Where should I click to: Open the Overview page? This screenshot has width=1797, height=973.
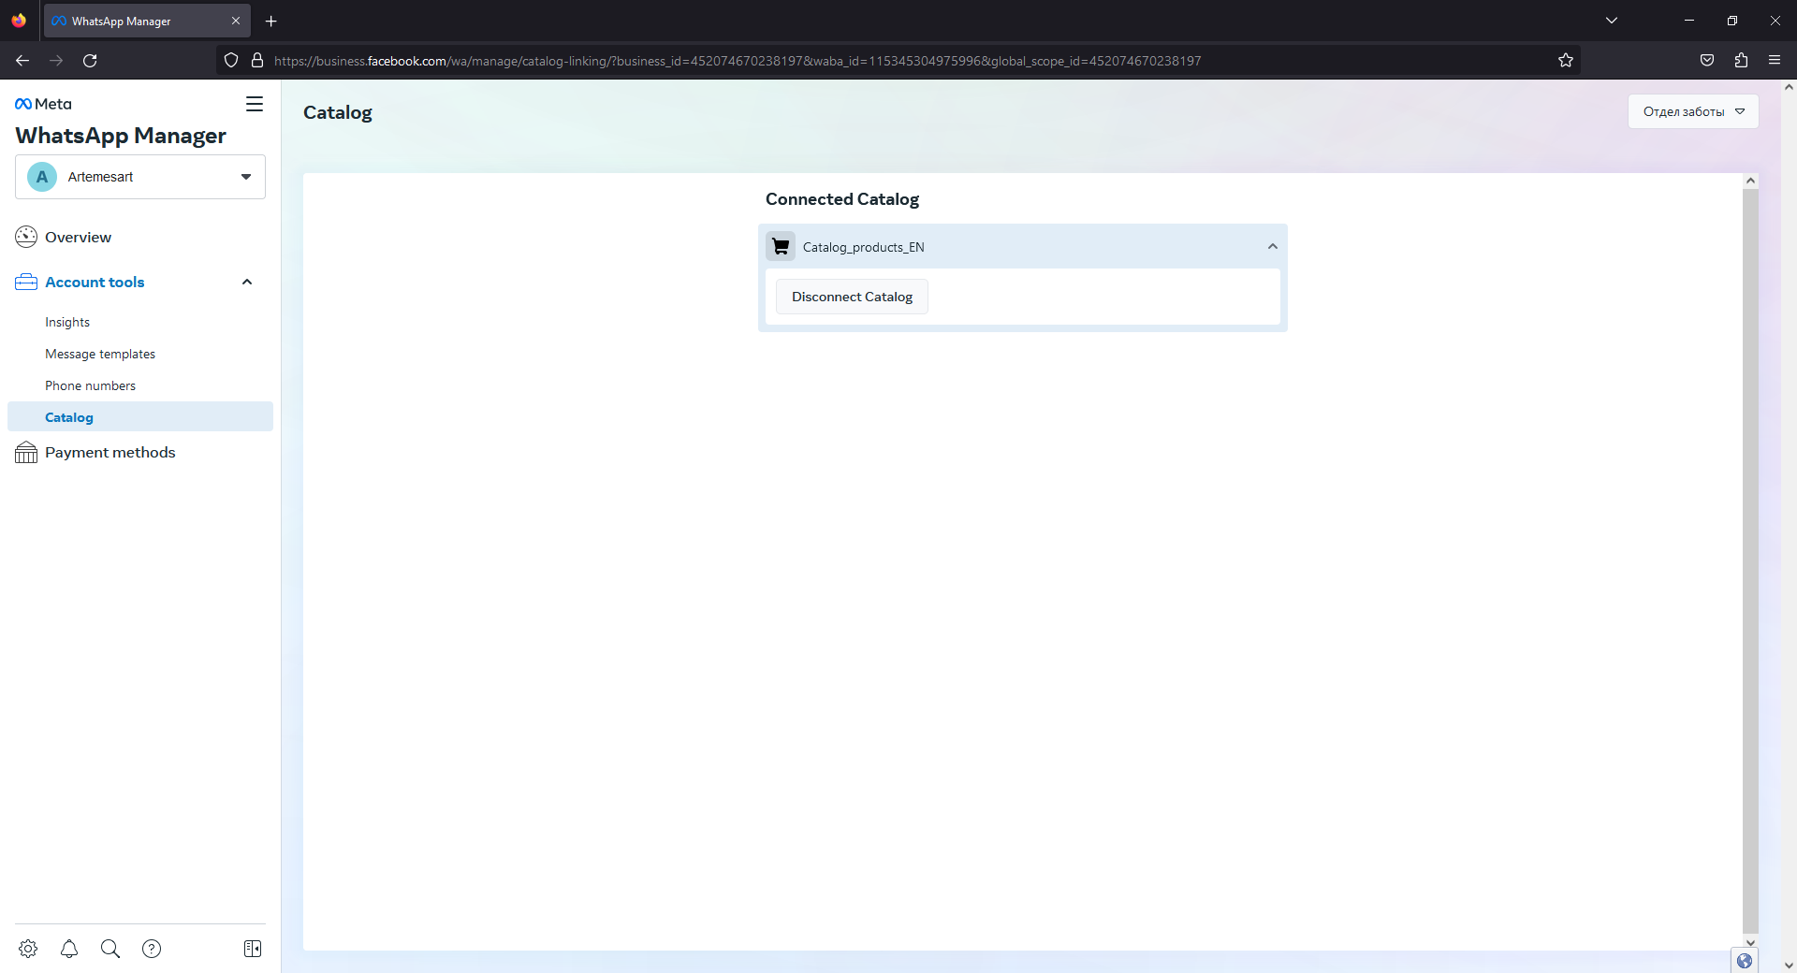point(78,238)
